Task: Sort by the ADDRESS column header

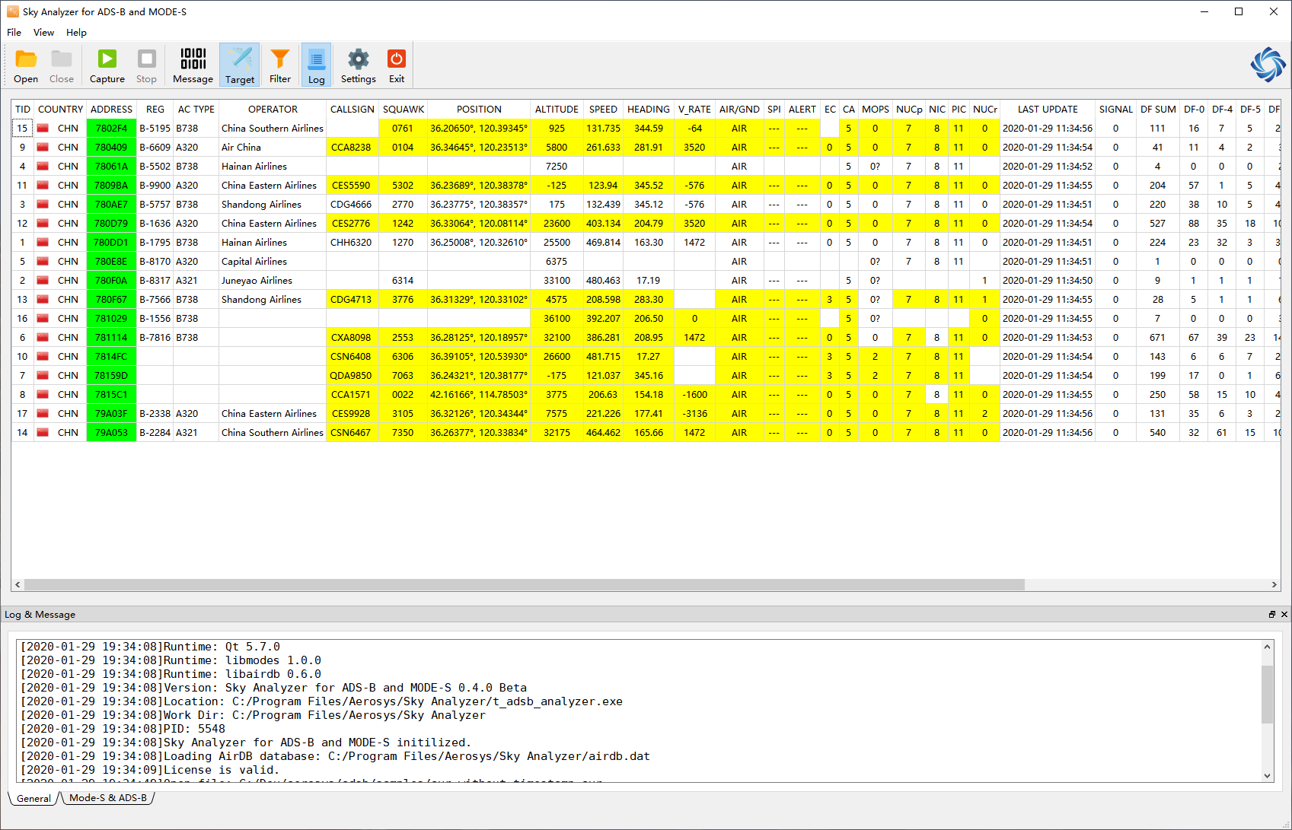Action: 111,109
